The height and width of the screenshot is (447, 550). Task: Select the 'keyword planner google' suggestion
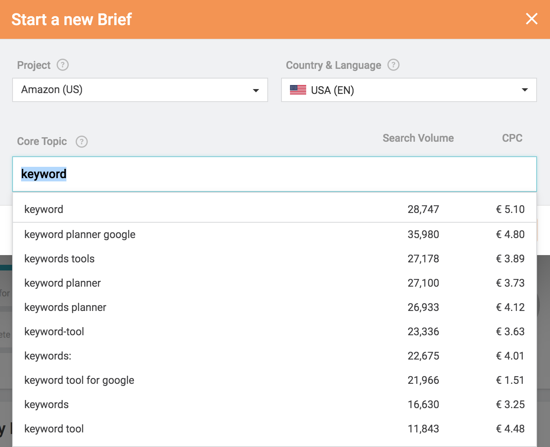(x=275, y=234)
